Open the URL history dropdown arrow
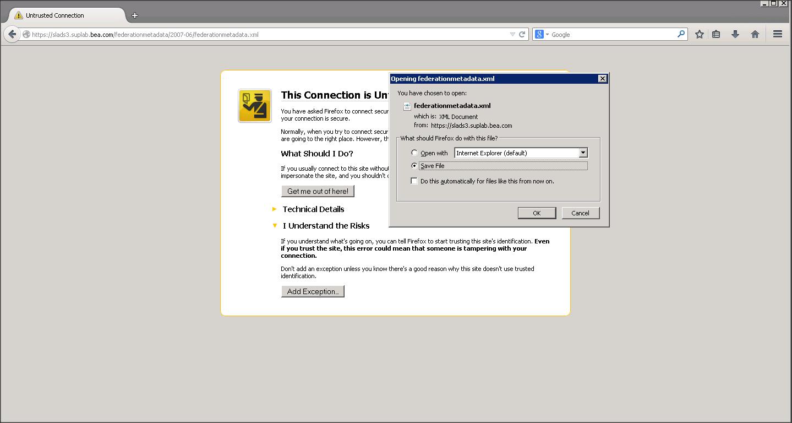 513,34
